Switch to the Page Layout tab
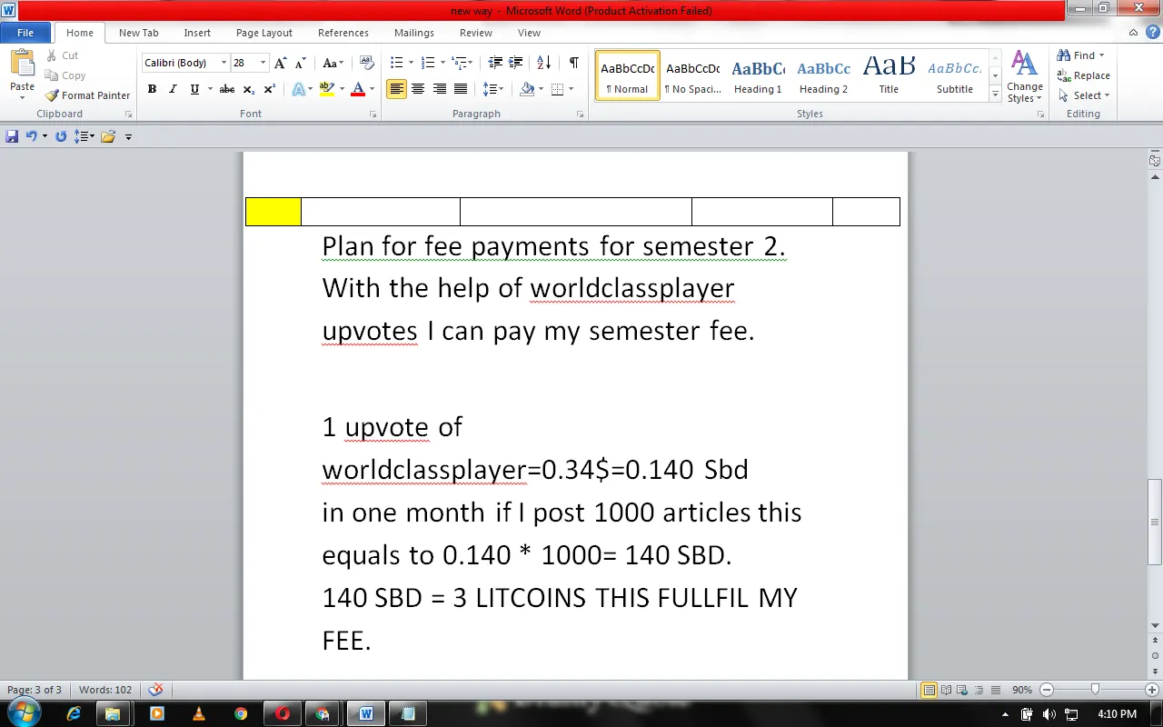The height and width of the screenshot is (727, 1163). [264, 33]
